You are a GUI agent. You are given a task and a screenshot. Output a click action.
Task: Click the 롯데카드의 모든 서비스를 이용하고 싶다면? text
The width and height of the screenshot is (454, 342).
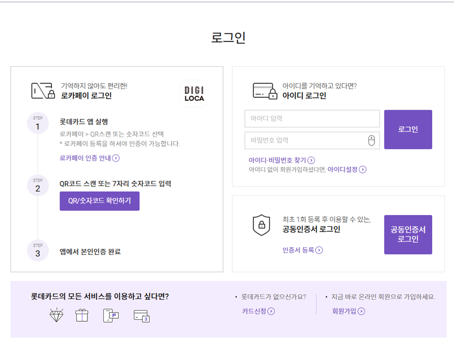pyautogui.click(x=99, y=296)
